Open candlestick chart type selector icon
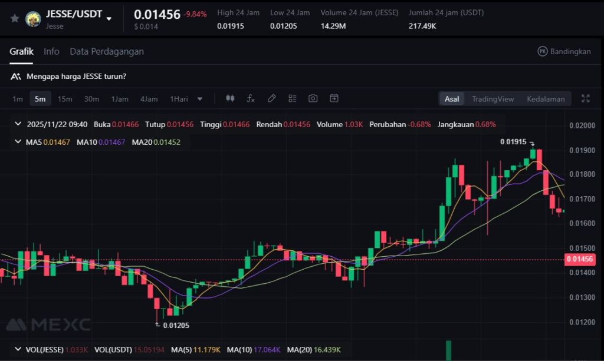Screen dimensions: 604x361 [x=231, y=98]
